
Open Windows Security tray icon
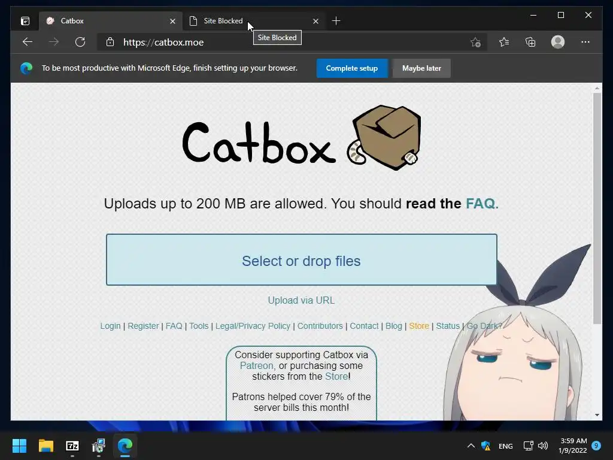[x=485, y=446]
